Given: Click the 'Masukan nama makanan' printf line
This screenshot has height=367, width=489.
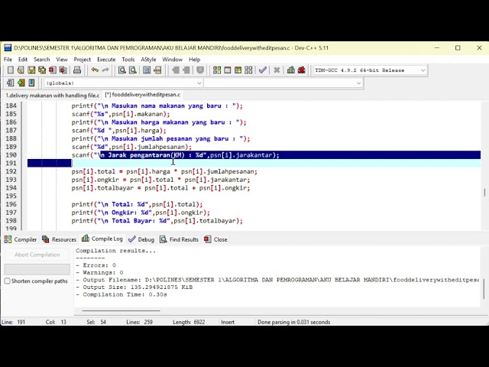Looking at the screenshot, I should [157, 106].
